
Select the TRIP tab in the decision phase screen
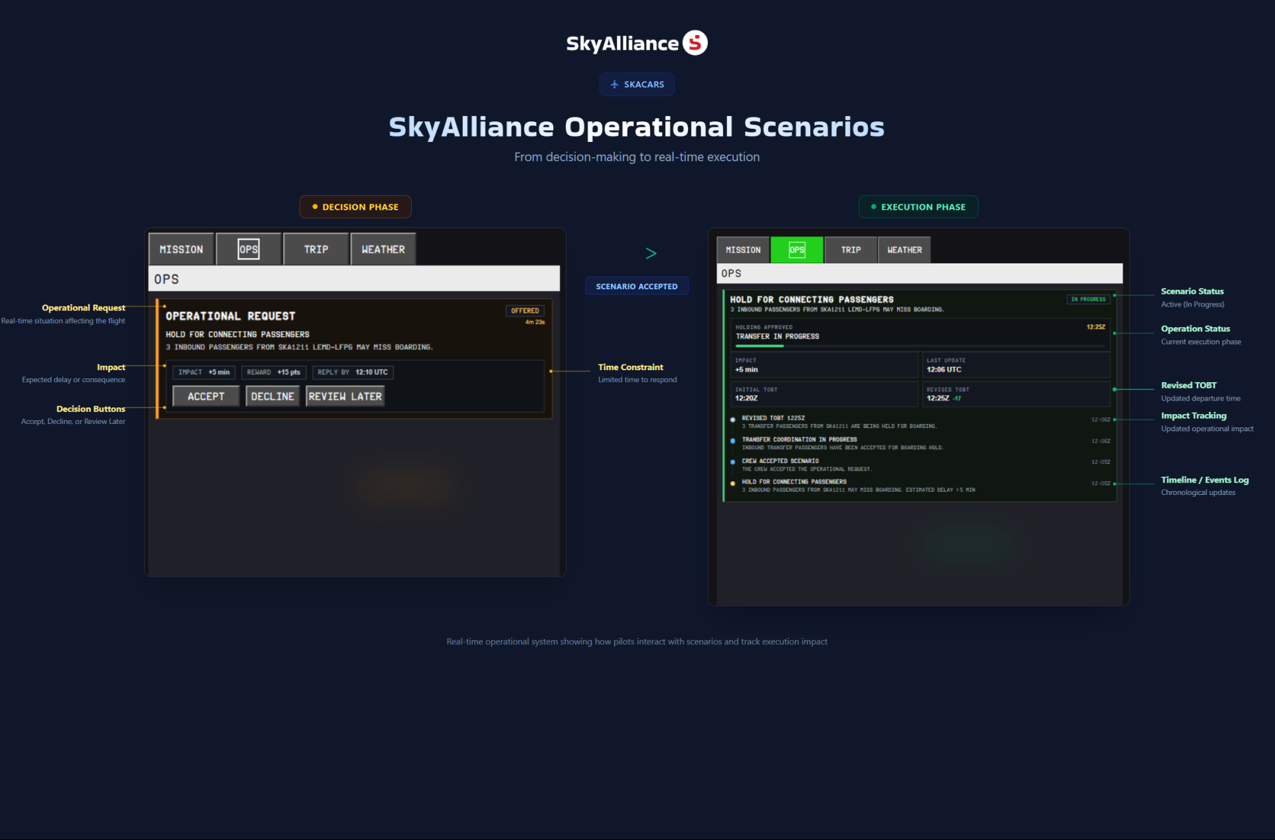[315, 249]
